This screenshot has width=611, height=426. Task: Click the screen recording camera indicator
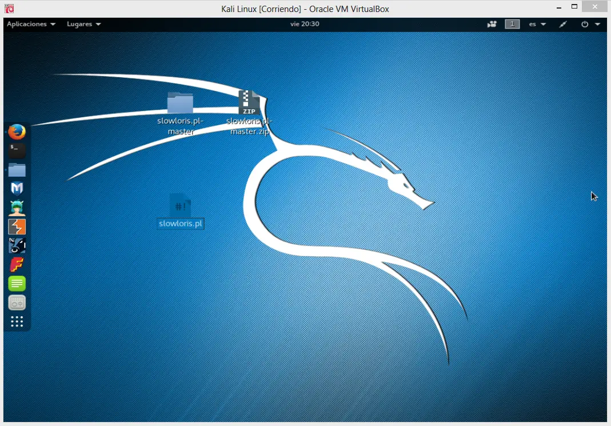coord(492,24)
